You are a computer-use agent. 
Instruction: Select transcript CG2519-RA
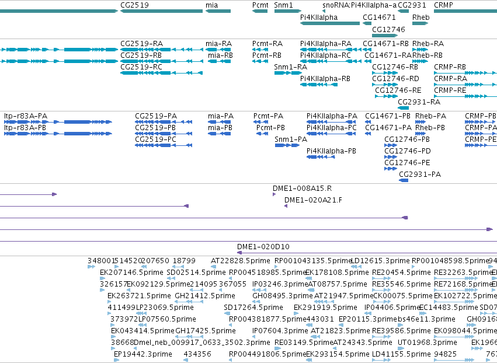(x=161, y=50)
